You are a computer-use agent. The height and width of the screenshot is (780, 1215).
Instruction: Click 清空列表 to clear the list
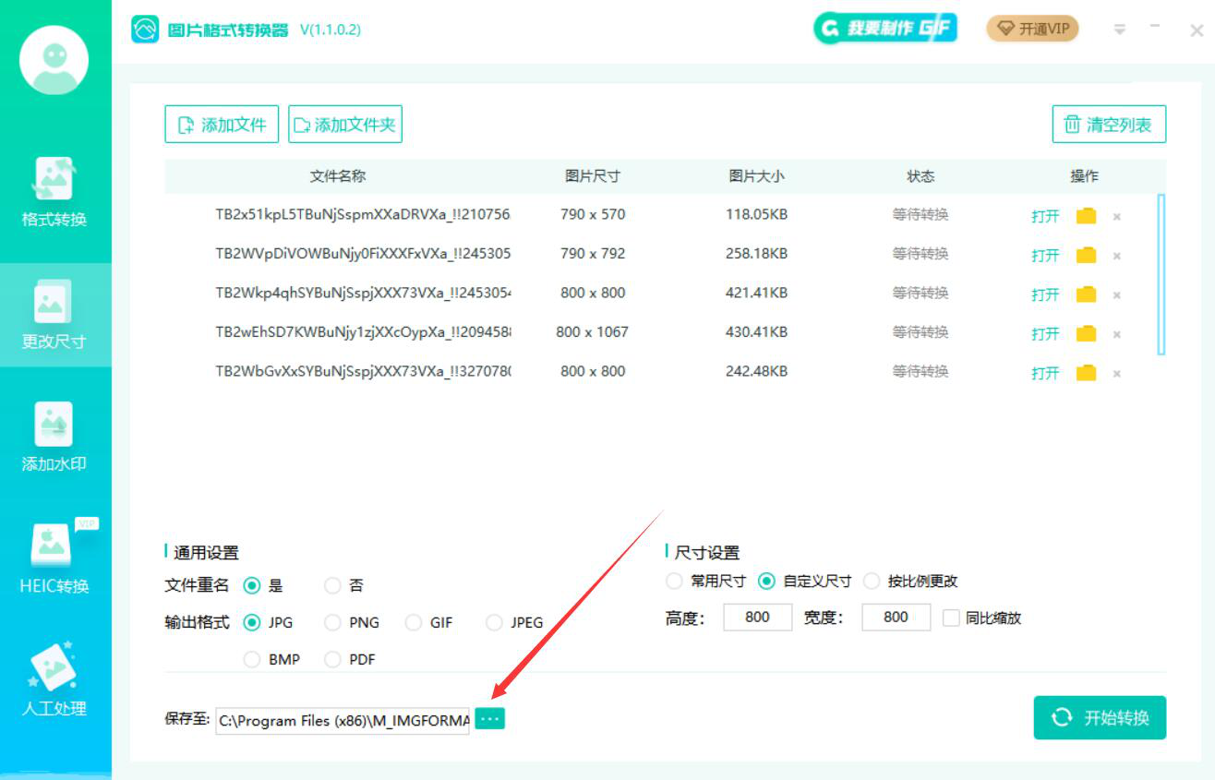(x=1109, y=125)
